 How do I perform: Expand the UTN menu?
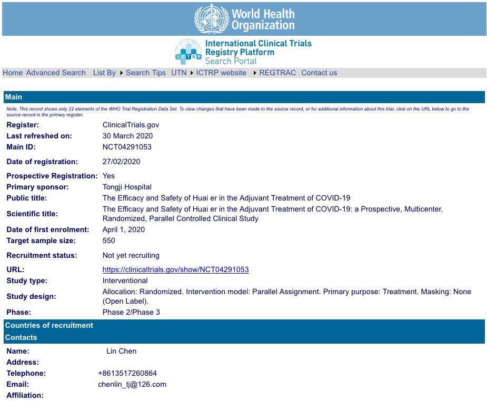click(179, 73)
